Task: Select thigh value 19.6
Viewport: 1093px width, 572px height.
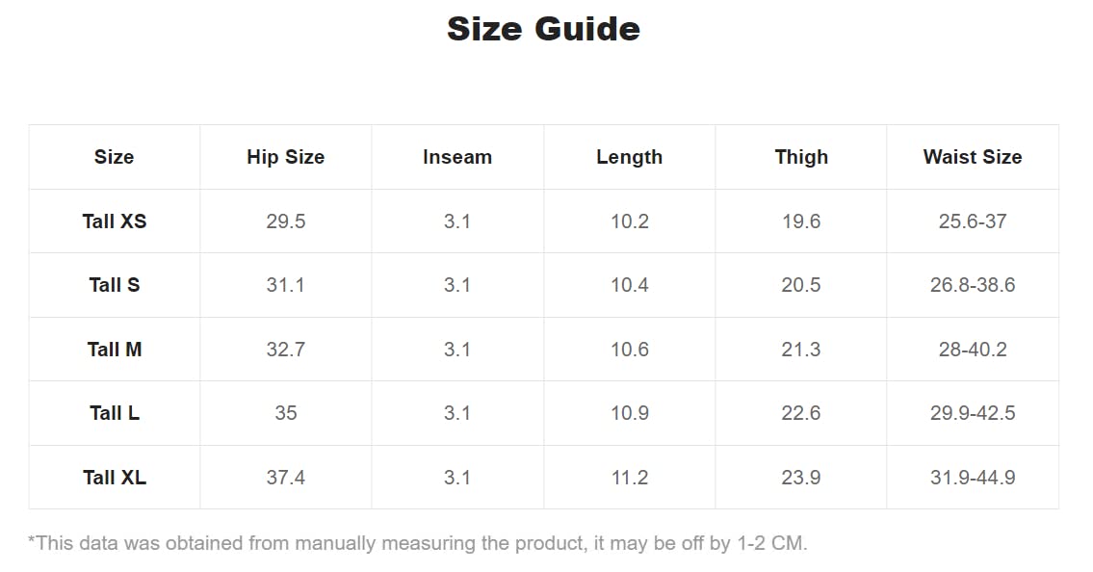Action: pyautogui.click(x=801, y=221)
